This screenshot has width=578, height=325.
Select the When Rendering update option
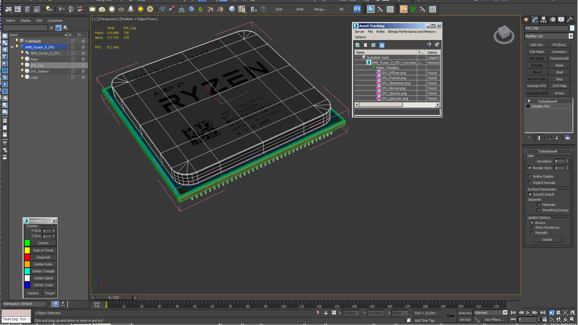pyautogui.click(x=532, y=227)
